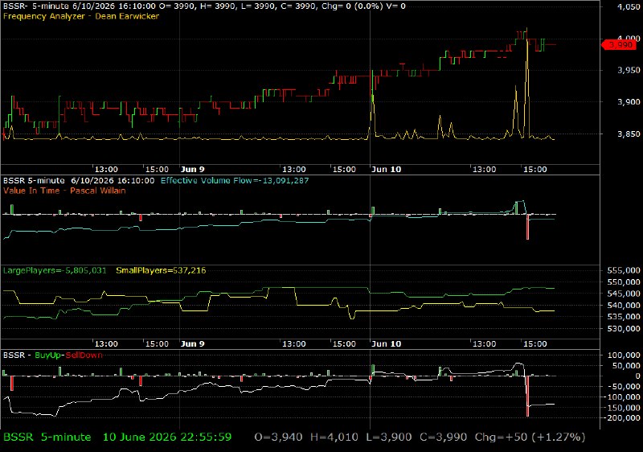Click the red 'SellDown' legend label
Image resolution: width=643 pixels, height=452 pixels.
tap(84, 355)
